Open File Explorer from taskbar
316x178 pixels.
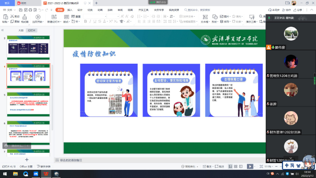tap(15, 174)
